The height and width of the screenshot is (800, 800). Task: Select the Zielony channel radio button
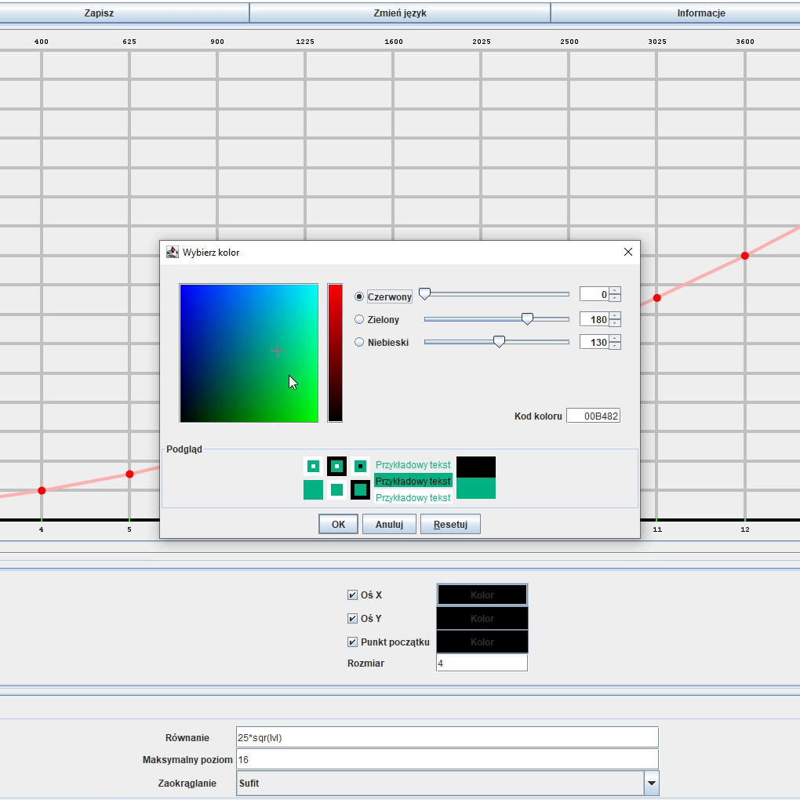coord(358,319)
